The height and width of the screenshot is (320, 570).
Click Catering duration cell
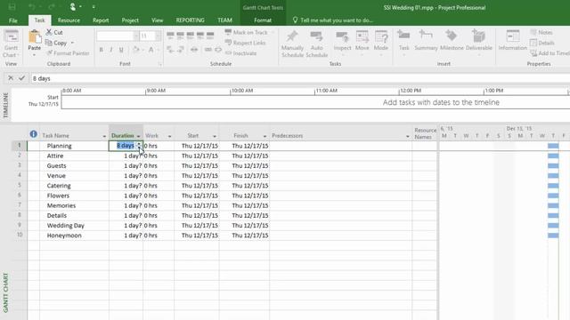tap(126, 186)
